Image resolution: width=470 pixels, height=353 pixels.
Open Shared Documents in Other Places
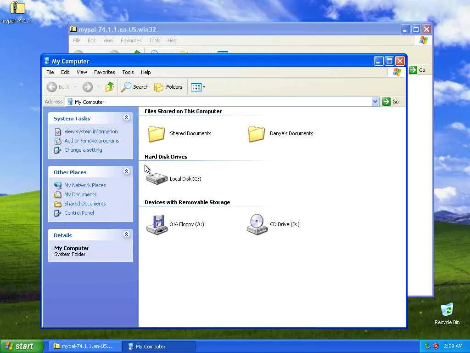[x=85, y=204]
